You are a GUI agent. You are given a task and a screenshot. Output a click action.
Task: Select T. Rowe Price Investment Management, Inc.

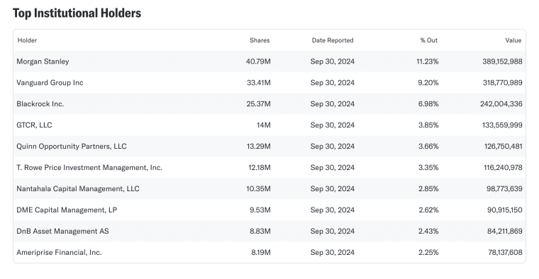(89, 168)
